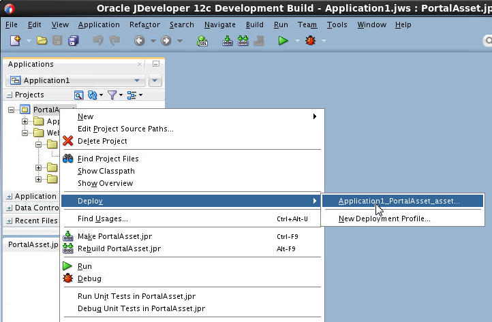Open the File menu
The height and width of the screenshot is (322, 492).
(12, 25)
